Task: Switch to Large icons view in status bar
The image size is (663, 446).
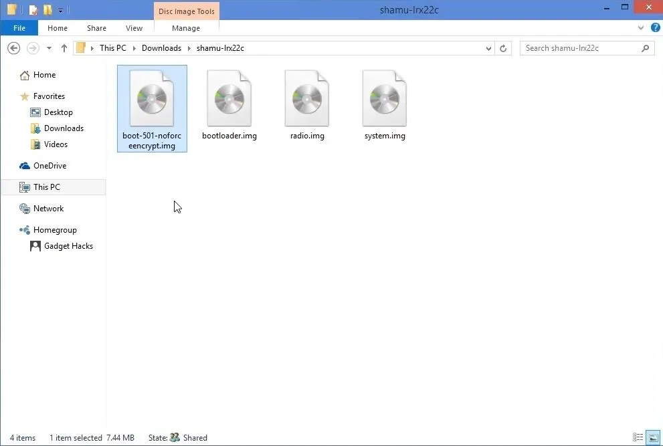Action: point(653,437)
